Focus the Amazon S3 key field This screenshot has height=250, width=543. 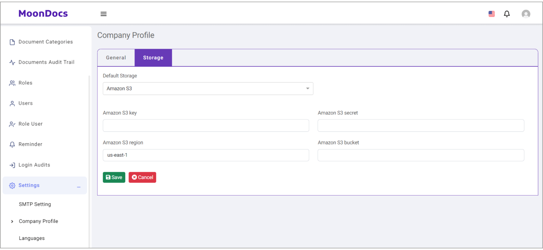coord(206,125)
